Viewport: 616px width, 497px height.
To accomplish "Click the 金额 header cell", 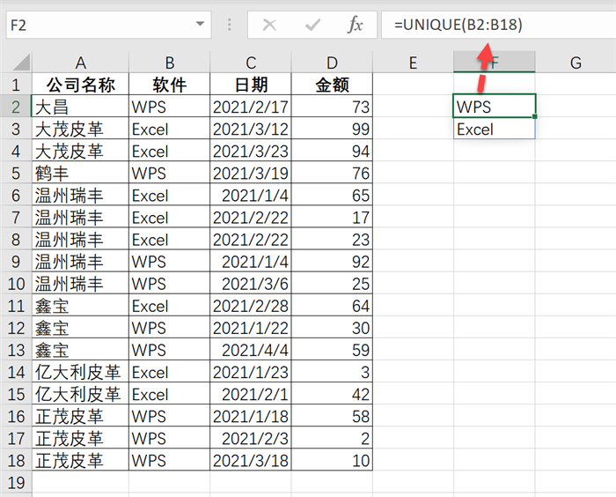I will [332, 85].
